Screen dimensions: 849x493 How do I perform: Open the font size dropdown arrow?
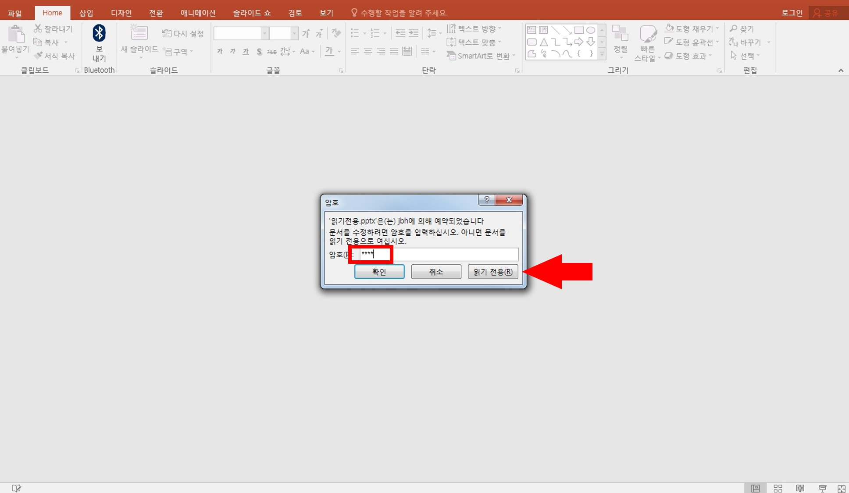(x=294, y=33)
